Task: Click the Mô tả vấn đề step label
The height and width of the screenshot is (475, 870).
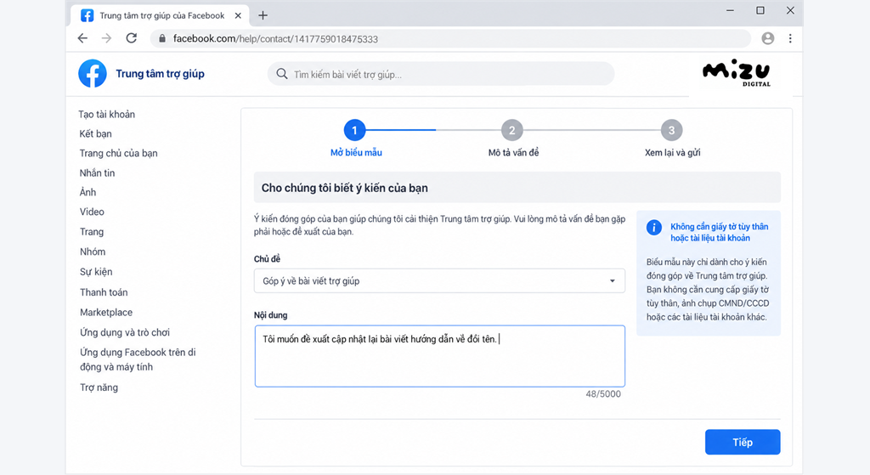Action: tap(513, 153)
